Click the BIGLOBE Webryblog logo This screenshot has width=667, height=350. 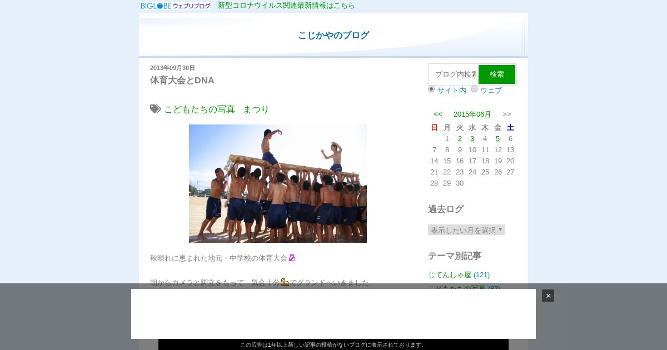point(176,6)
